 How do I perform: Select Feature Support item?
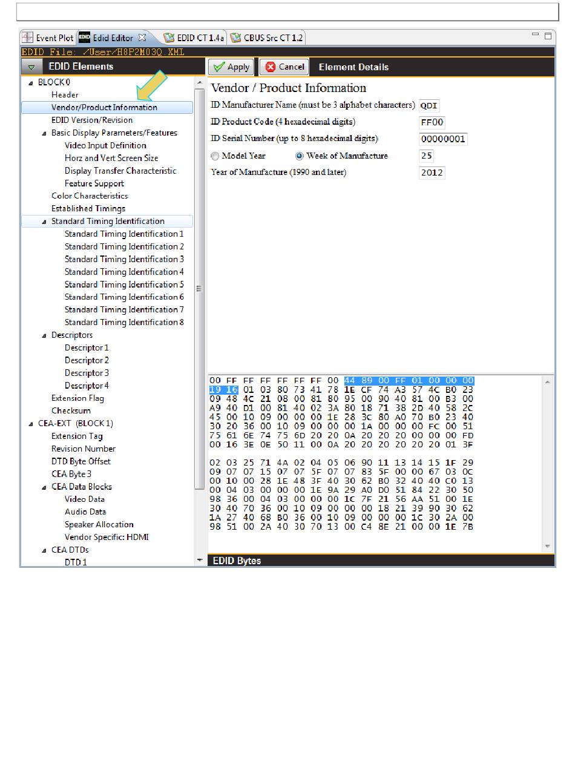[94, 183]
